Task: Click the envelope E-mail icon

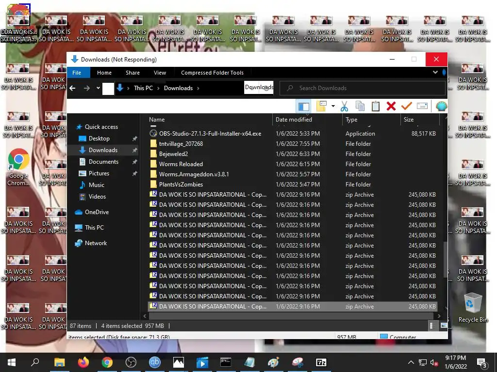Action: click(x=422, y=106)
